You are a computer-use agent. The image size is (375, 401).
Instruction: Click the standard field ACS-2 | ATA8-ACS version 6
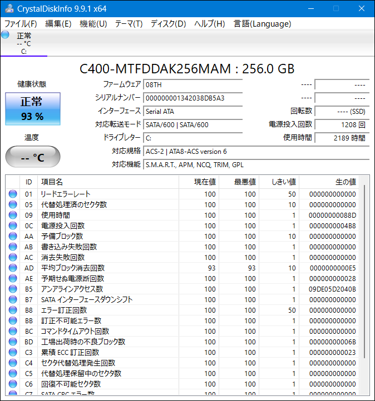pyautogui.click(x=256, y=152)
